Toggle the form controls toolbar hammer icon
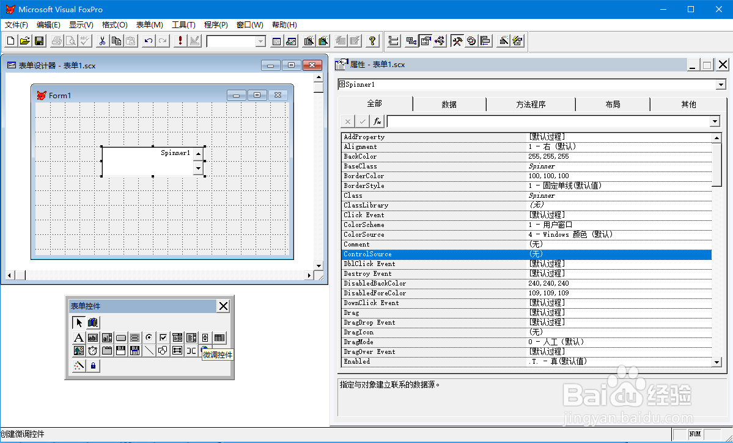Image resolution: width=733 pixels, height=443 pixels. click(457, 41)
